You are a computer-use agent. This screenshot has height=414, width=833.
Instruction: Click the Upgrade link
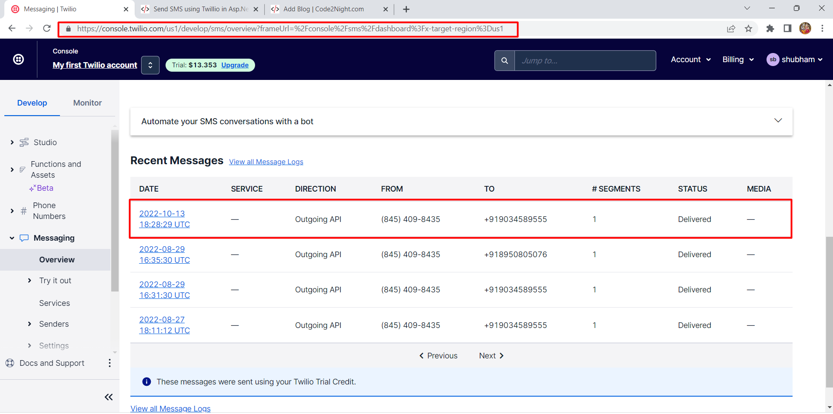point(235,65)
